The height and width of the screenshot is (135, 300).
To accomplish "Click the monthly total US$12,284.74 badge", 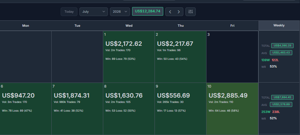I will tap(147, 11).
